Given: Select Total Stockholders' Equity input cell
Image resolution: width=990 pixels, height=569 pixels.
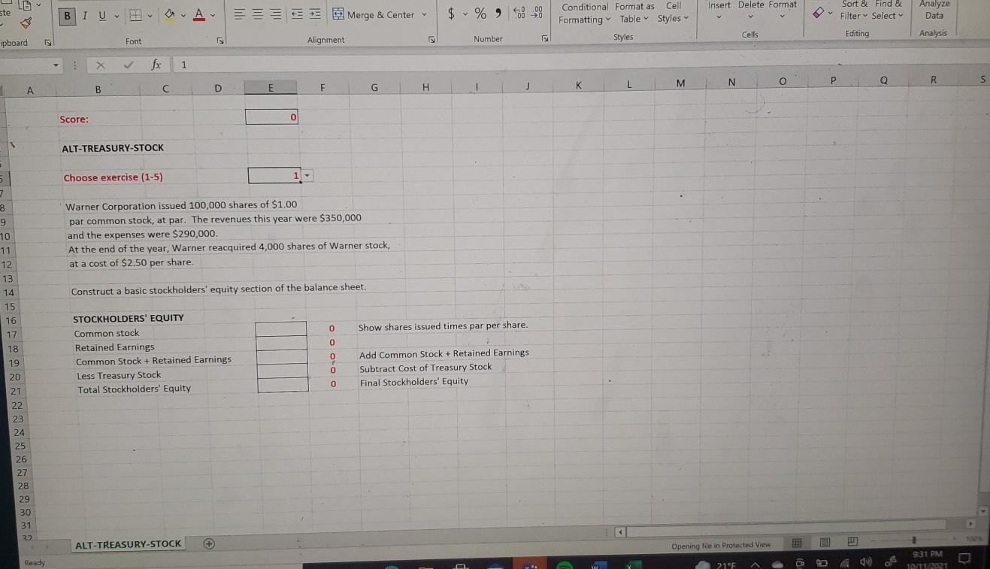Looking at the screenshot, I should [283, 385].
